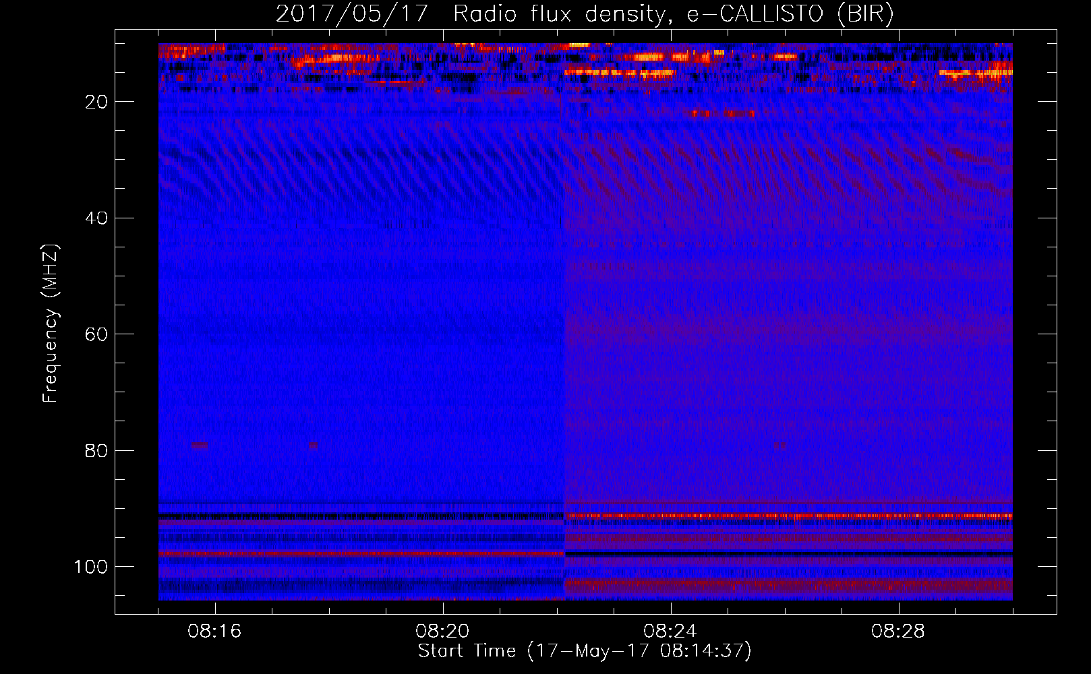Click the "20" frequency tick label

97,102
